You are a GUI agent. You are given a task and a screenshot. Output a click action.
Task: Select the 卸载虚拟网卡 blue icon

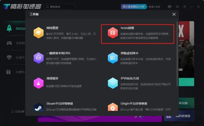[x=113, y=58]
